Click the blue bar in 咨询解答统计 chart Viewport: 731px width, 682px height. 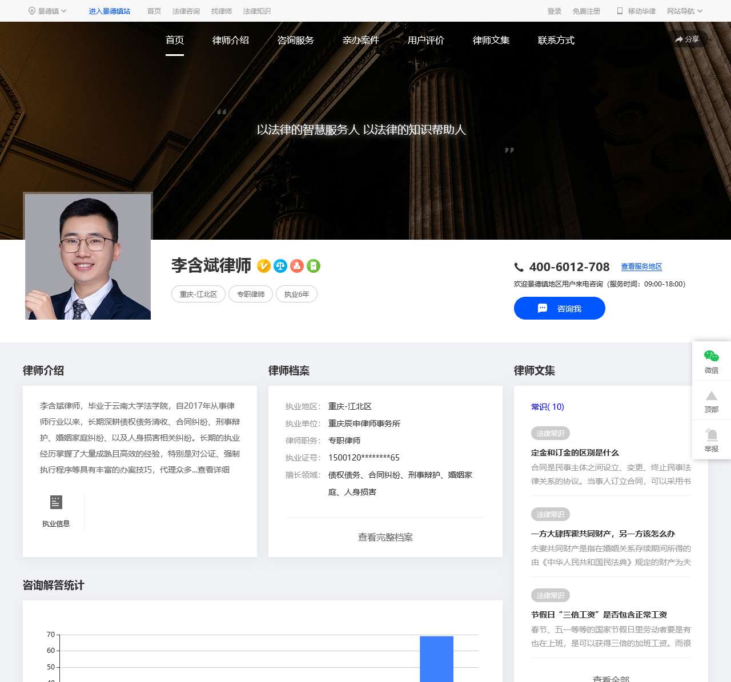(x=437, y=659)
